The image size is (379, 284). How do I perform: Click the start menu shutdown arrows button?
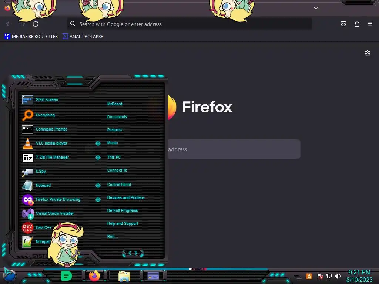pos(133,253)
